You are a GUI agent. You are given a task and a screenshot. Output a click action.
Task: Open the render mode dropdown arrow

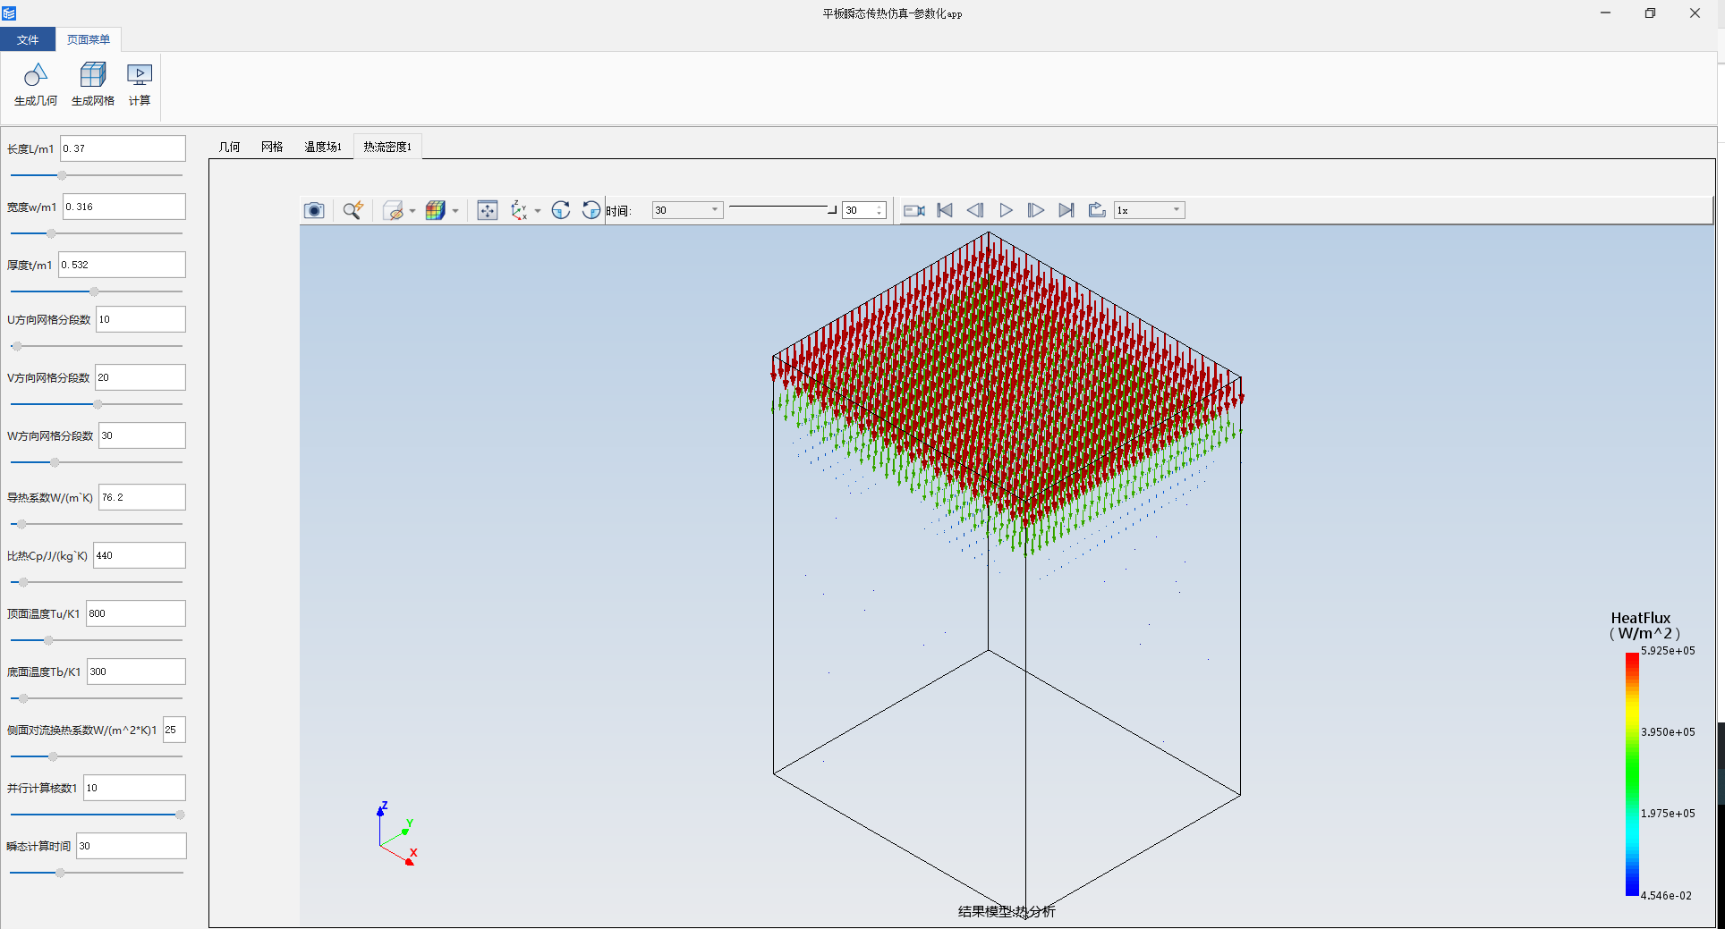(455, 211)
